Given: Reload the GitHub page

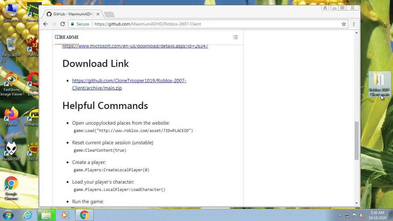Looking at the screenshot, I should click(x=63, y=24).
